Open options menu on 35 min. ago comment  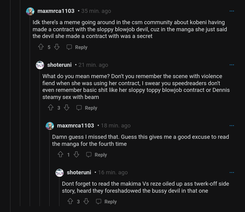[x=232, y=11]
